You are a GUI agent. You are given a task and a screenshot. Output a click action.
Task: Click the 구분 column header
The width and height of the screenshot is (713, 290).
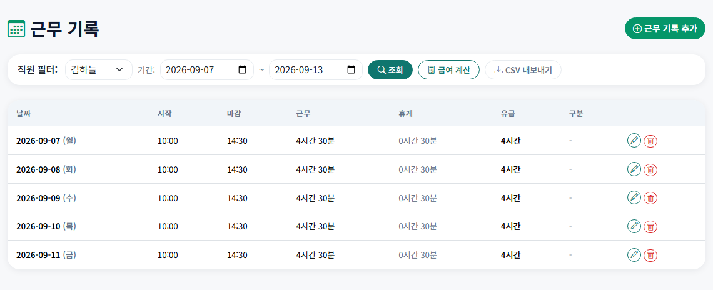575,114
